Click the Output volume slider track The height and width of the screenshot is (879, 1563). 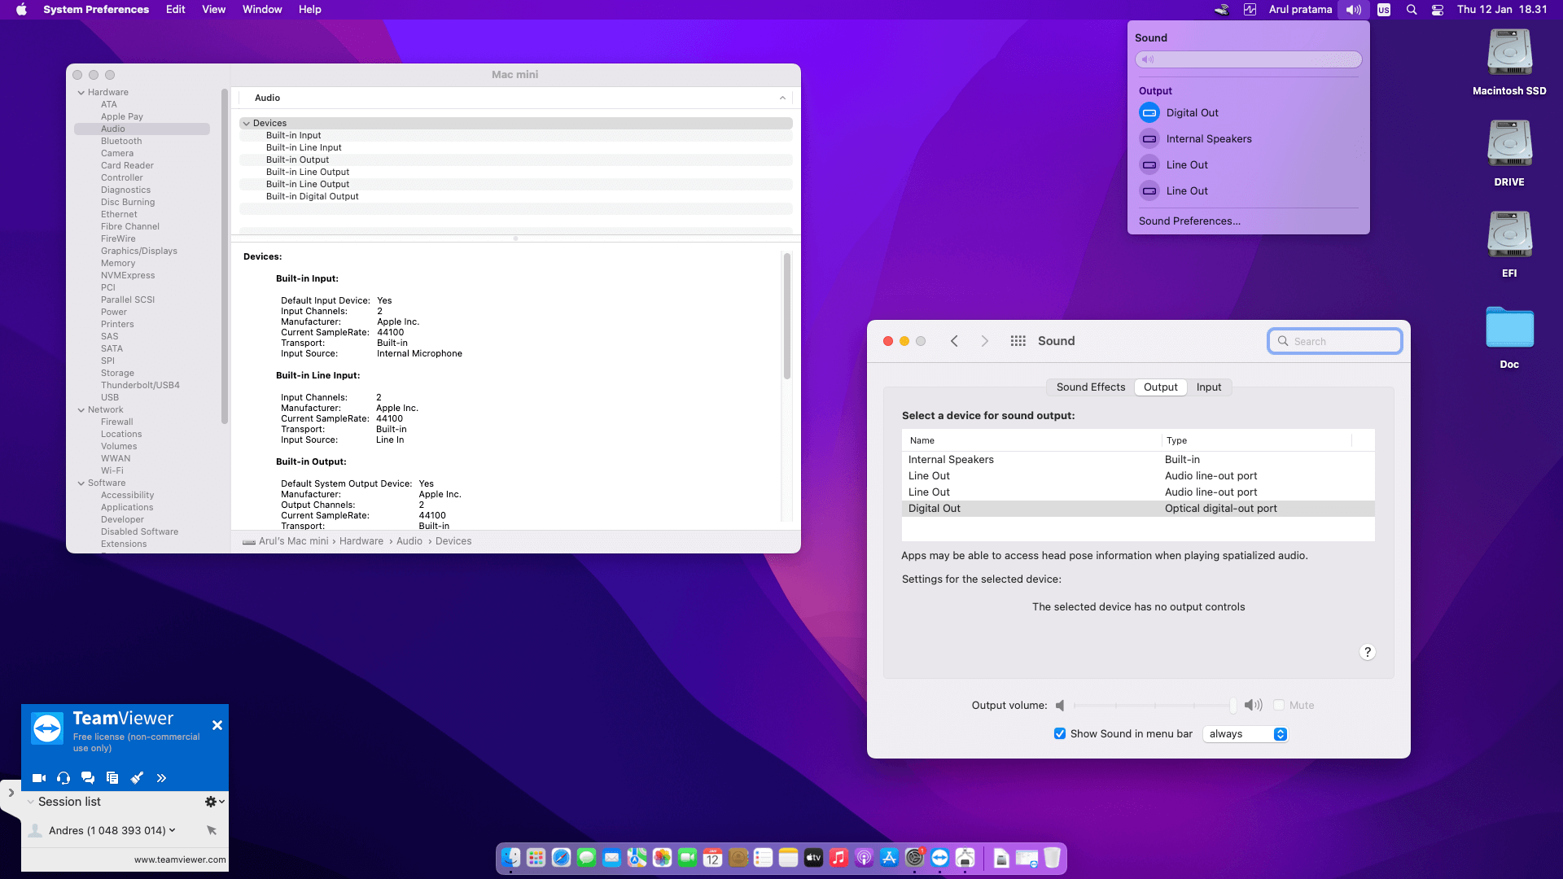pos(1153,706)
